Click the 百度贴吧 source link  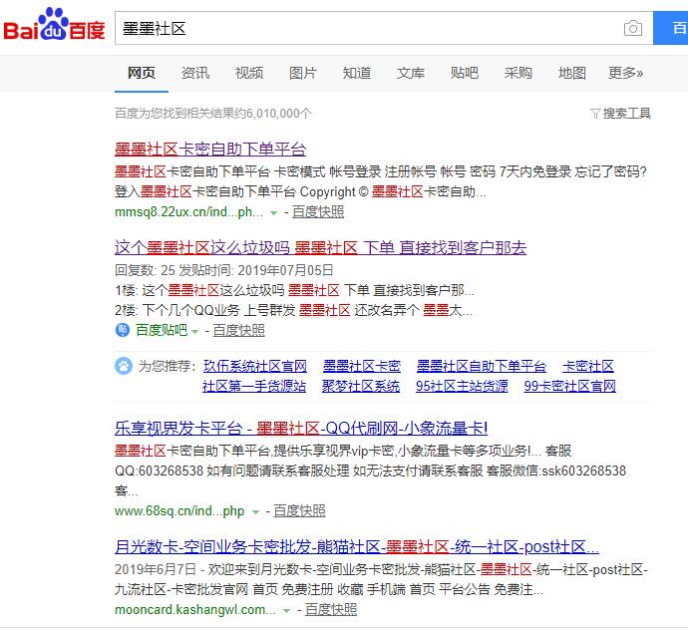tap(162, 330)
